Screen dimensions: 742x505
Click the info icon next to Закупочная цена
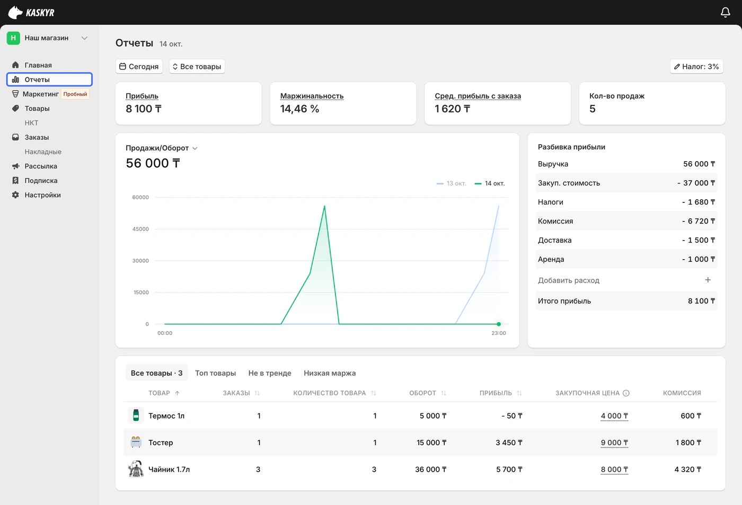pos(626,393)
